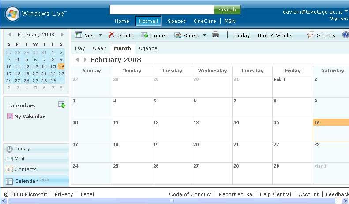The height and width of the screenshot is (204, 349).
Task: Open the Spaces navigation link
Action: (176, 21)
